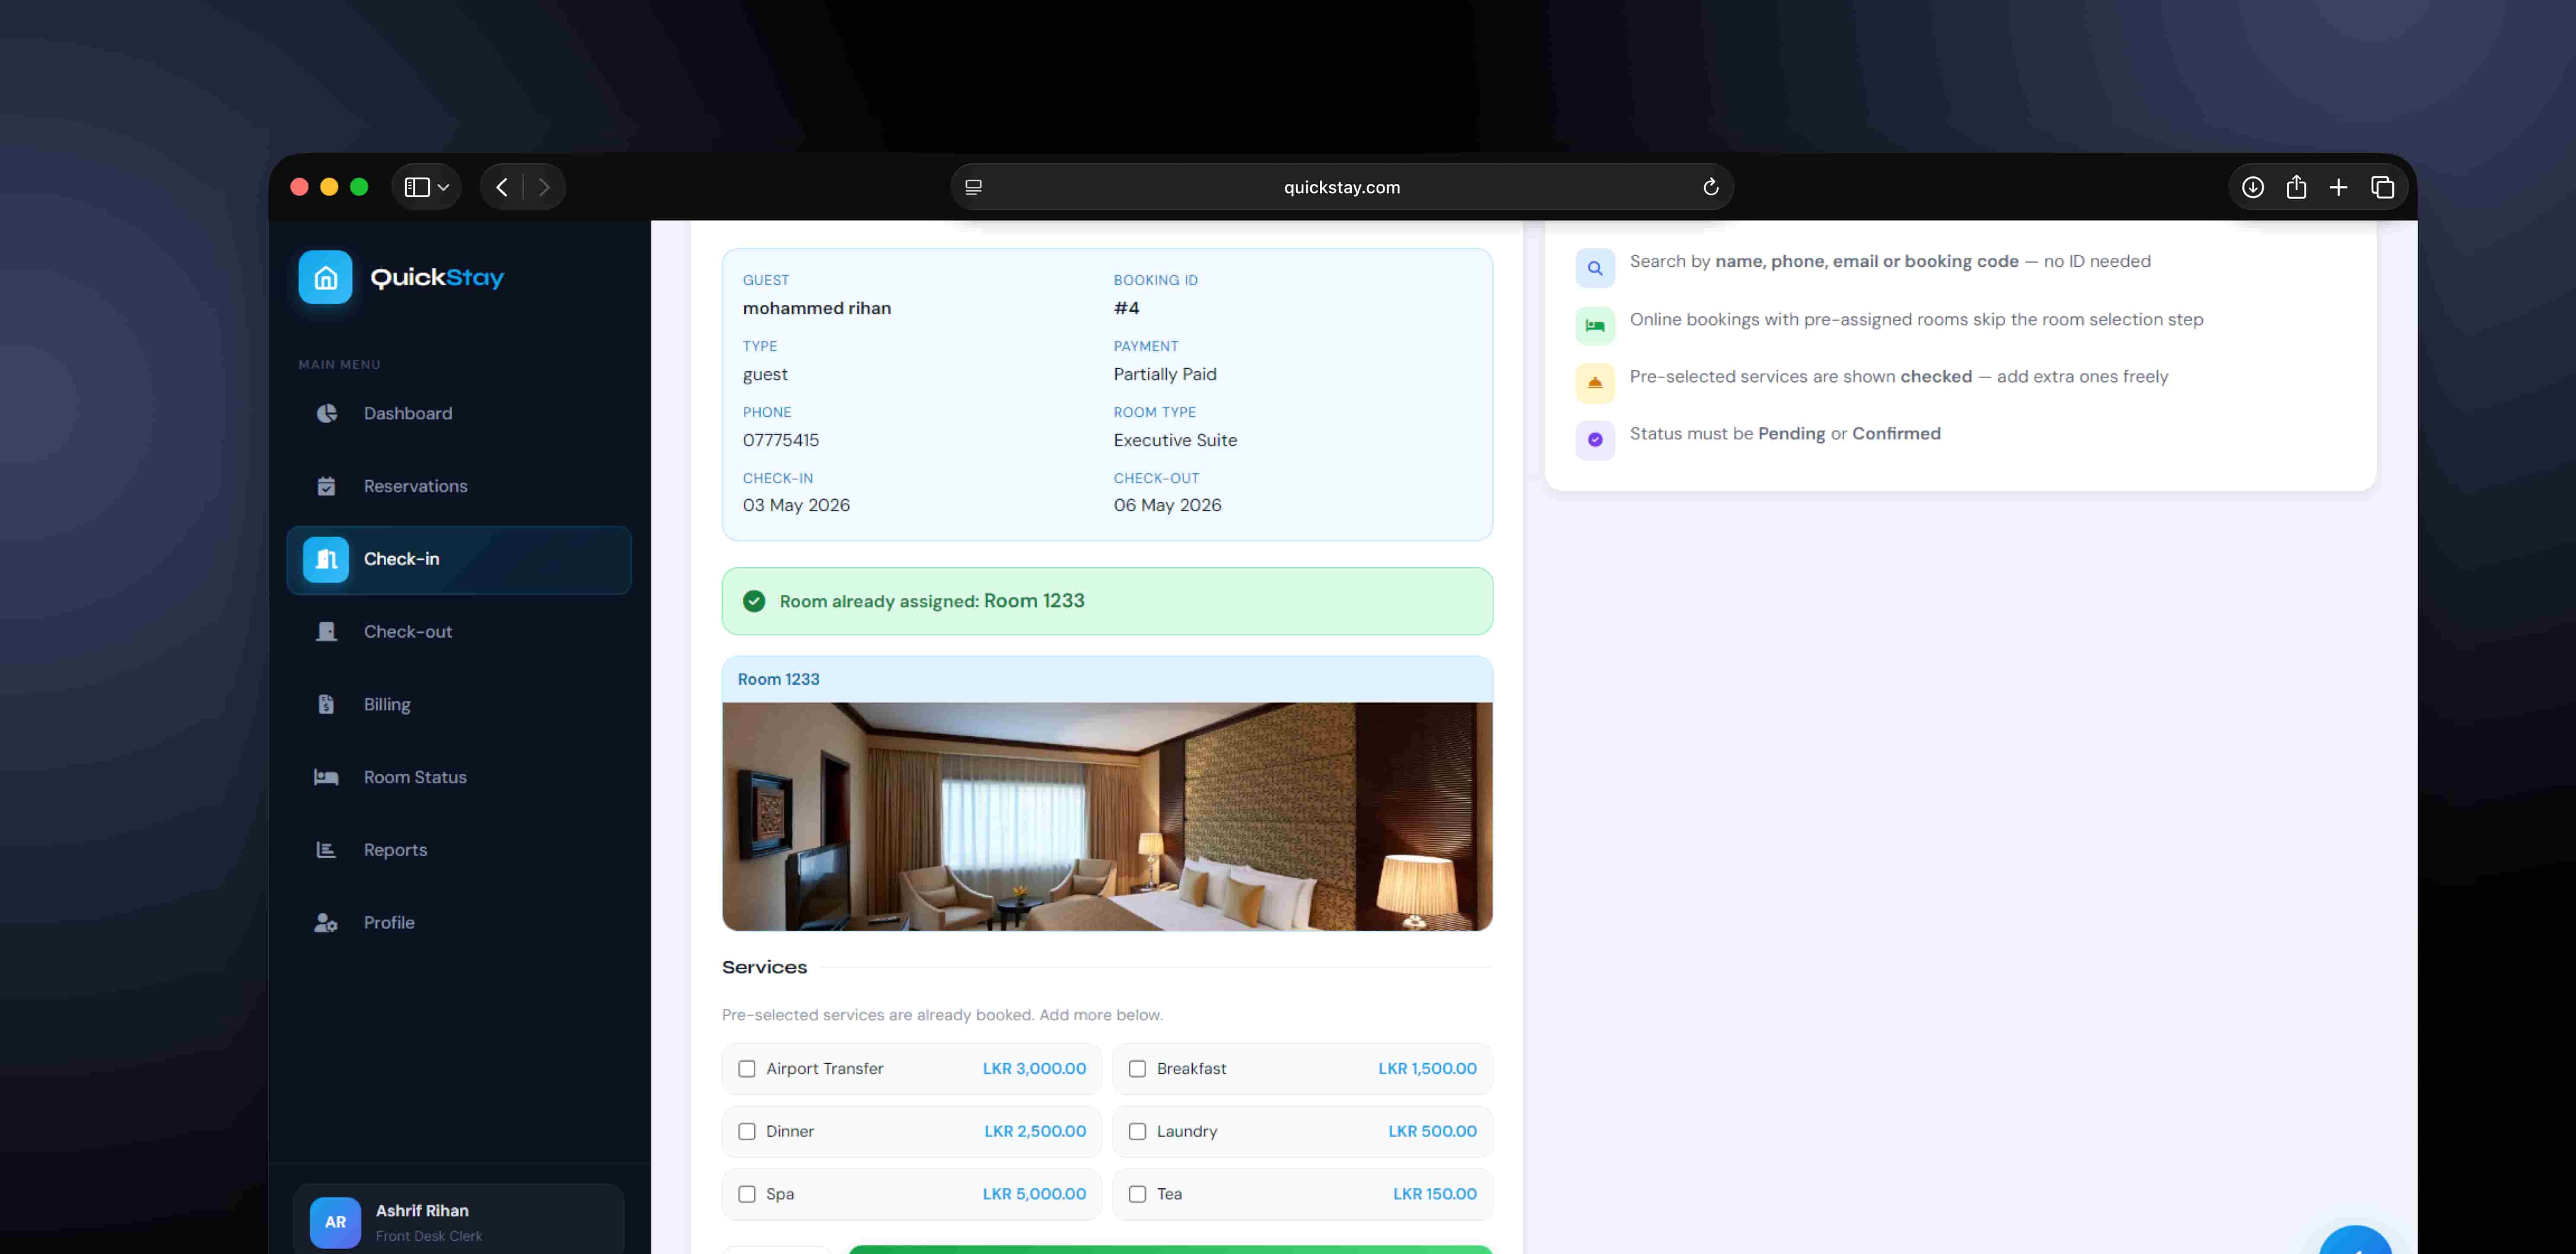
Task: Tick the Breakfast service checkbox
Action: point(1137,1069)
